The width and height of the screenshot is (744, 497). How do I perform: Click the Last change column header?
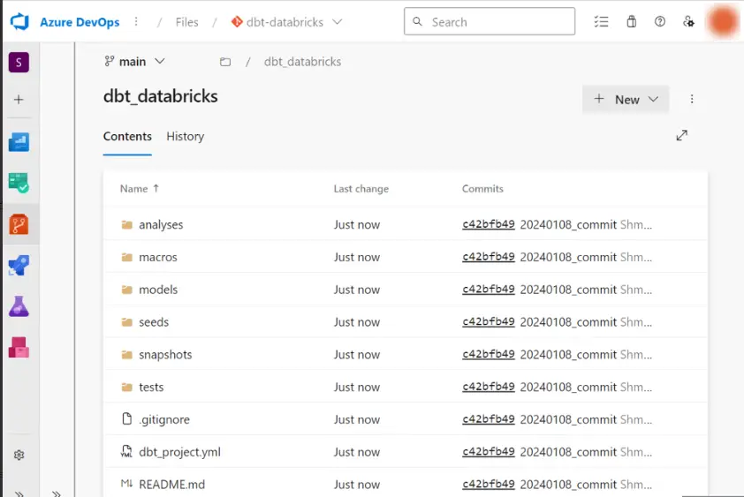pyautogui.click(x=361, y=189)
